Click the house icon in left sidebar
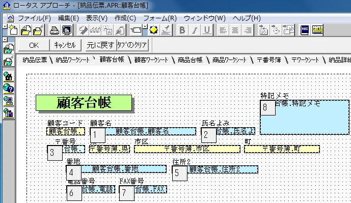 pyautogui.click(x=9, y=77)
